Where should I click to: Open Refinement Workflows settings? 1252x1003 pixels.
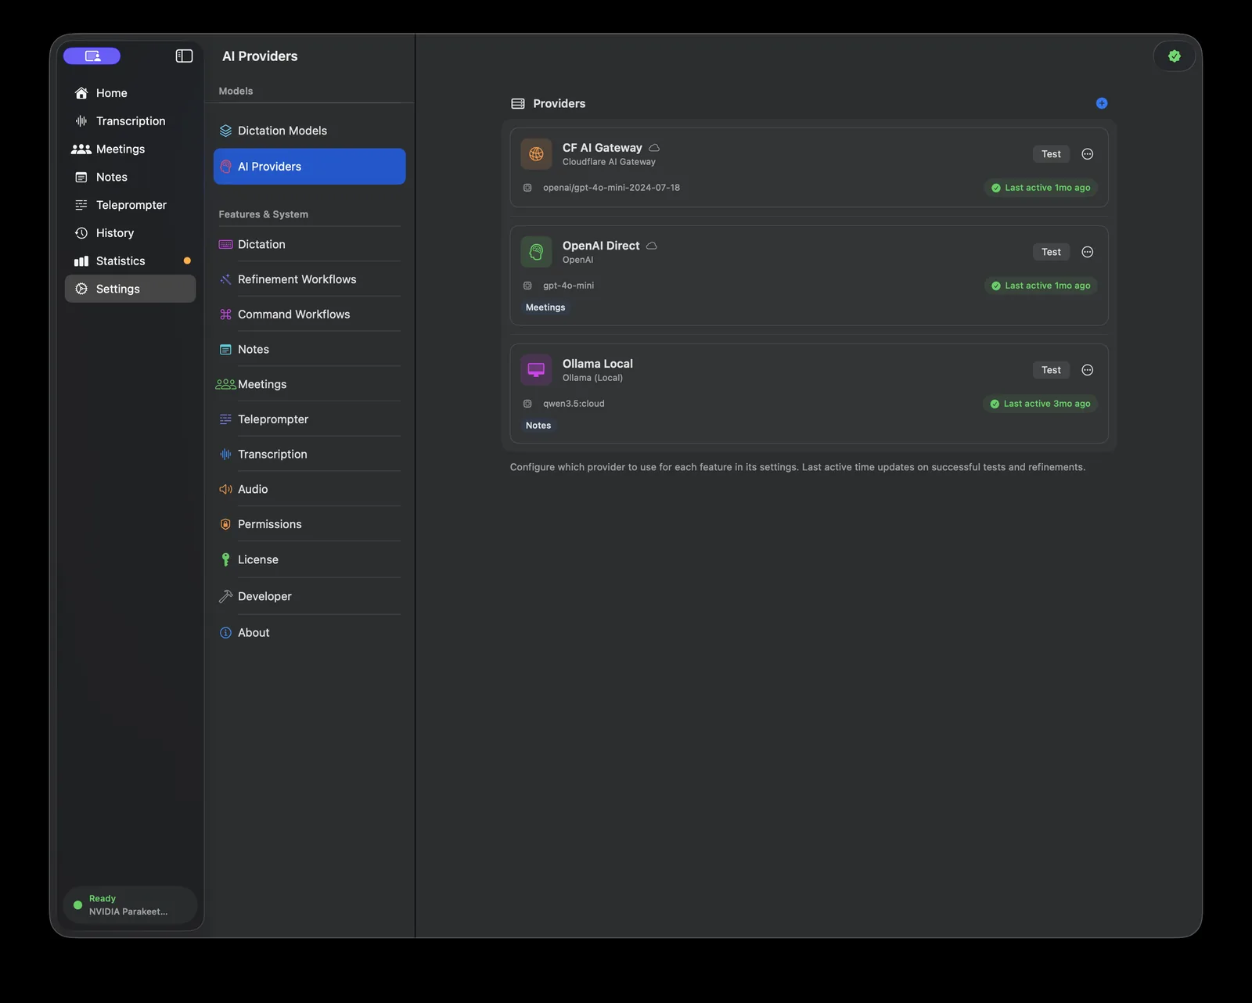309,279
